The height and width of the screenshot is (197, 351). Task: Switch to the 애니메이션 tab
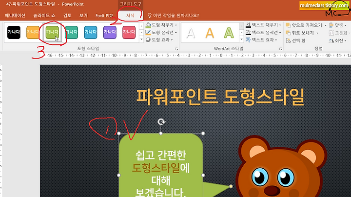[15, 16]
